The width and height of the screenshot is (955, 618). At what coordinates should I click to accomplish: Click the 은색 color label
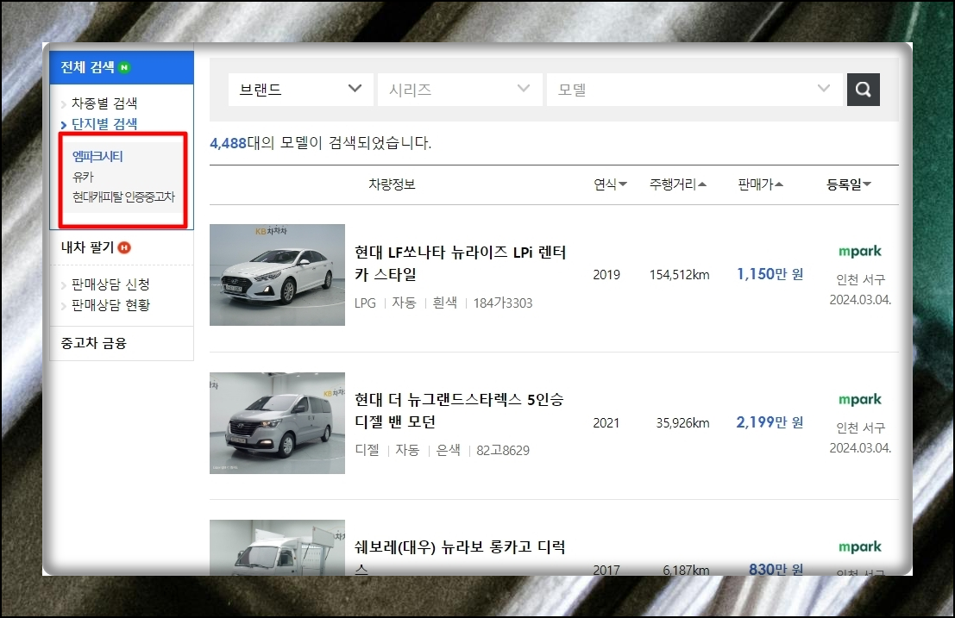(x=449, y=450)
